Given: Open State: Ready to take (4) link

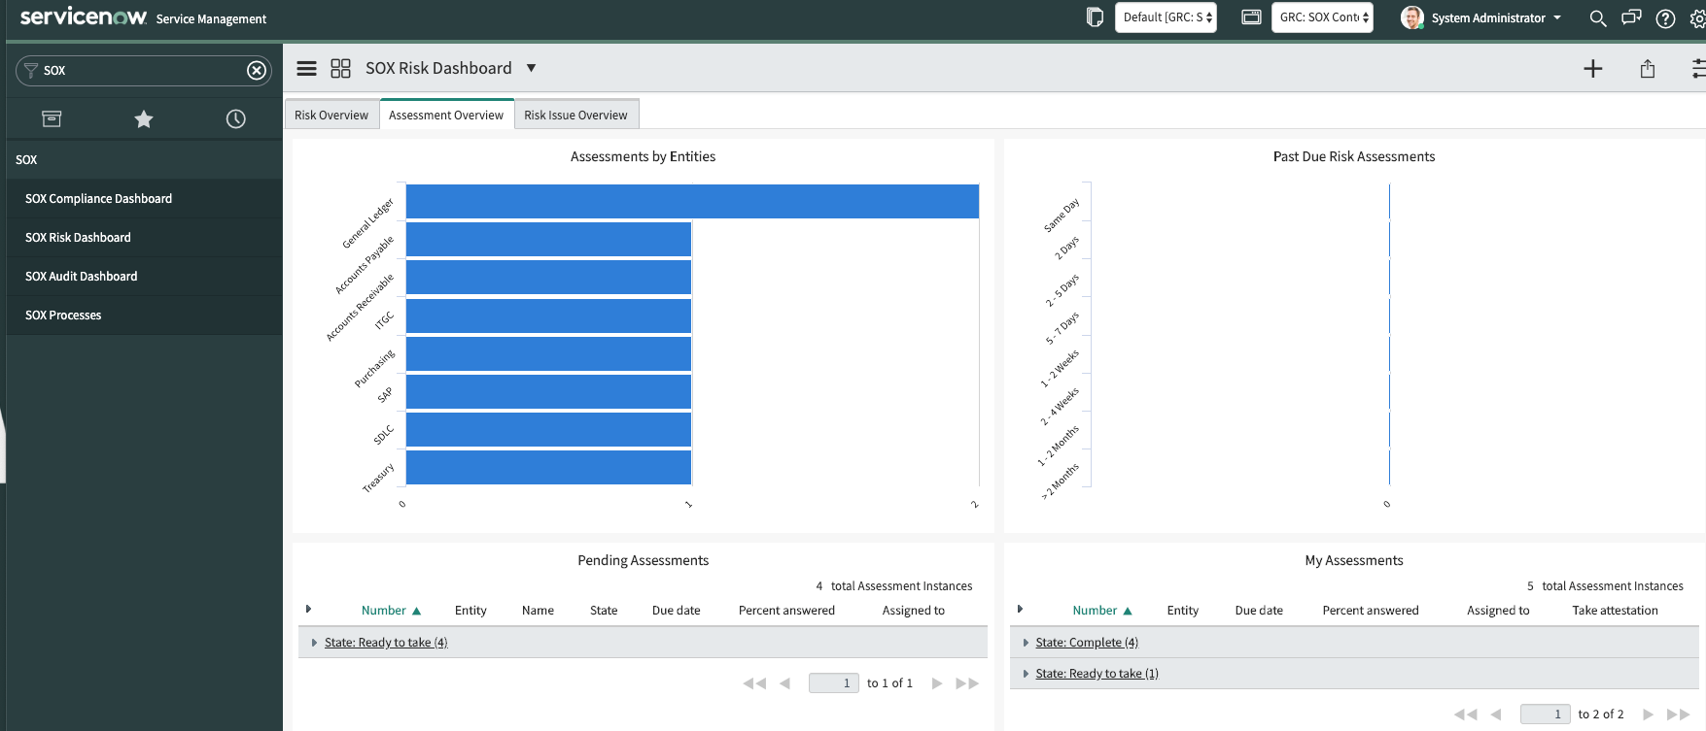Looking at the screenshot, I should coord(386,643).
